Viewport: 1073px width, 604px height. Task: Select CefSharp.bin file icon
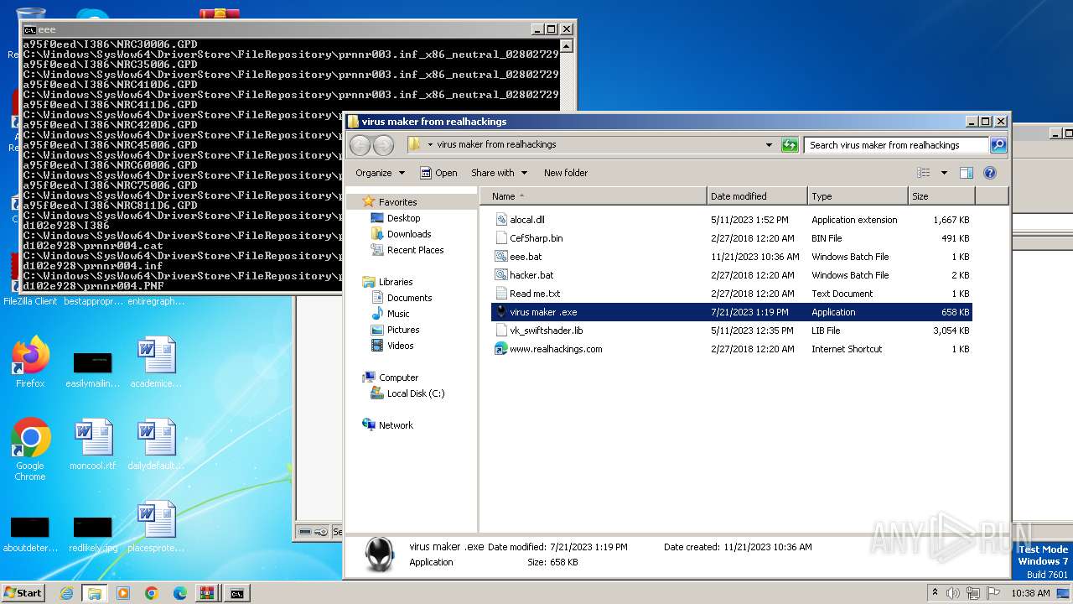501,238
